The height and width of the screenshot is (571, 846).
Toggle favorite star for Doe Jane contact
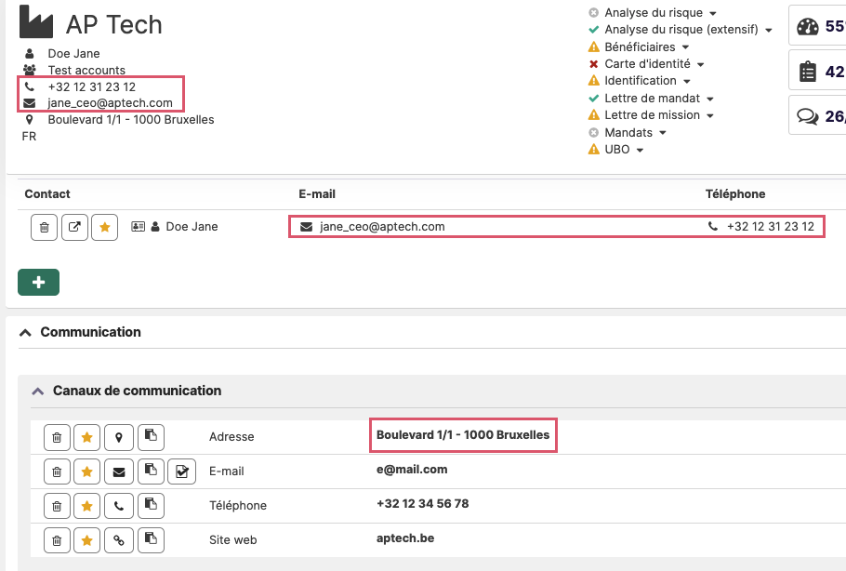105,227
